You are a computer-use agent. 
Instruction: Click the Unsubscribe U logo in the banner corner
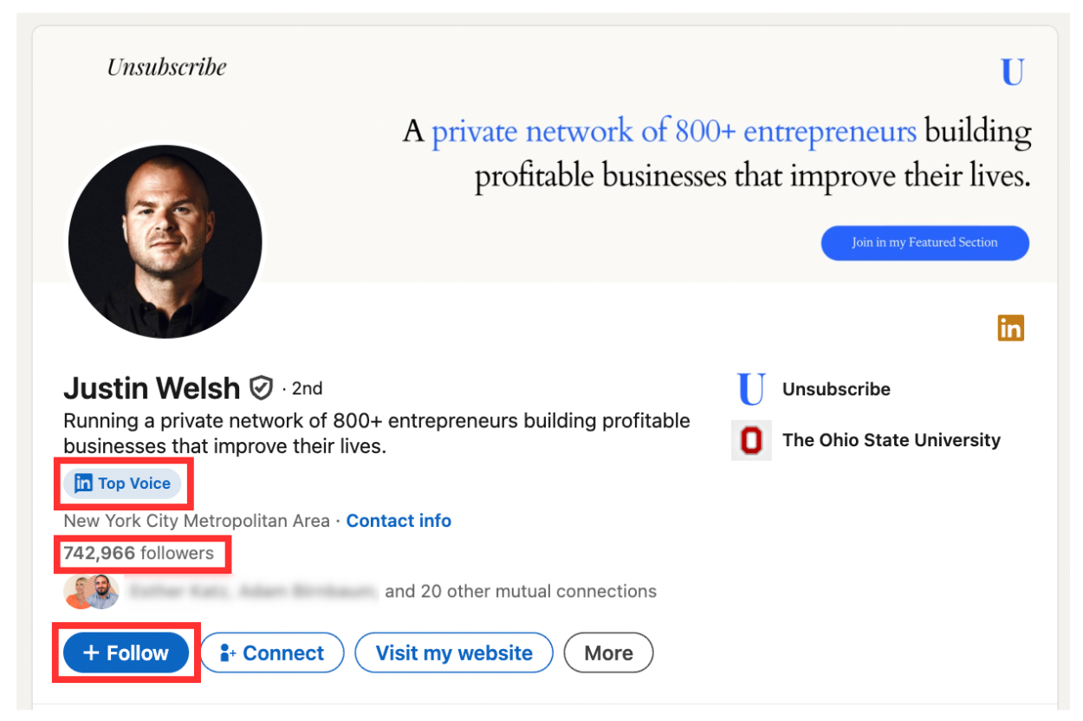1012,73
